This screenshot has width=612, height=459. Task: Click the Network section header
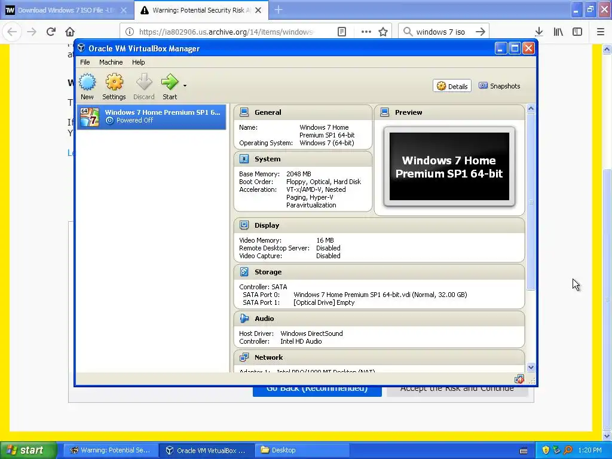379,357
